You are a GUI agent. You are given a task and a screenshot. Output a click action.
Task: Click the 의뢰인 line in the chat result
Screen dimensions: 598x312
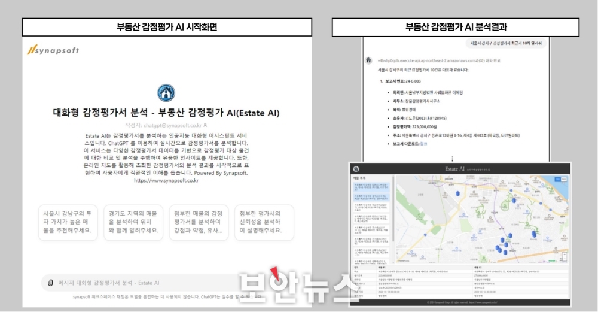pyautogui.click(x=428, y=92)
